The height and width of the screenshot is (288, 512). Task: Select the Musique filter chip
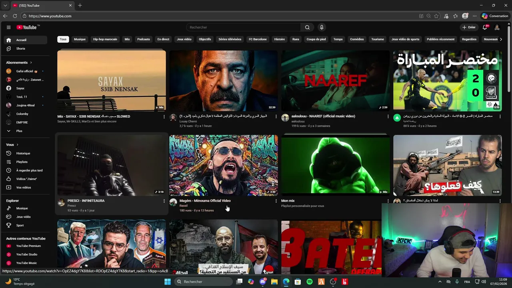80,39
